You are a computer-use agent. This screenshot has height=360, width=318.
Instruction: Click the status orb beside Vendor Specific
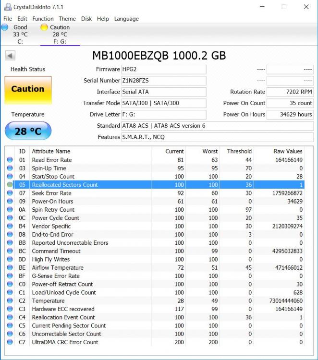(x=10, y=226)
